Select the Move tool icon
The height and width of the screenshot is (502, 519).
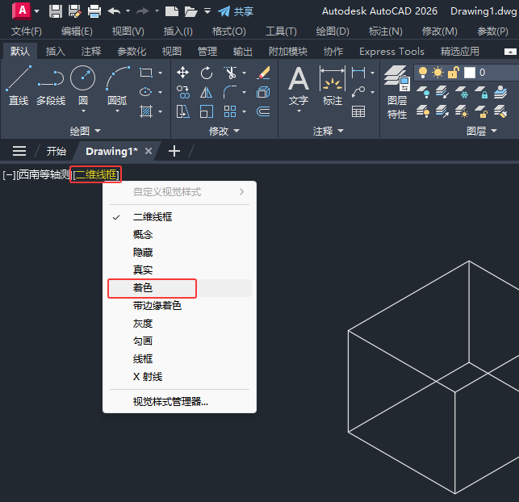(182, 73)
